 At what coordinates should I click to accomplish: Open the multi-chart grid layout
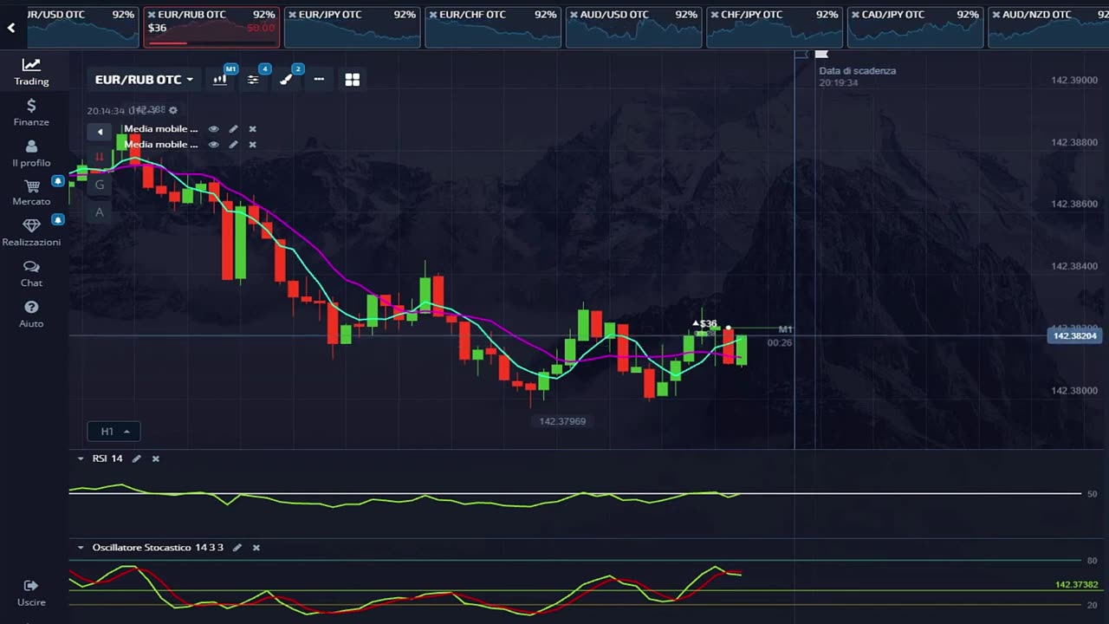(x=352, y=80)
